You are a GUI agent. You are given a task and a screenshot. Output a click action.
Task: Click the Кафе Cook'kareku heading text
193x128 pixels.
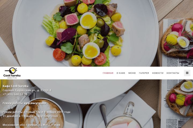(16, 86)
